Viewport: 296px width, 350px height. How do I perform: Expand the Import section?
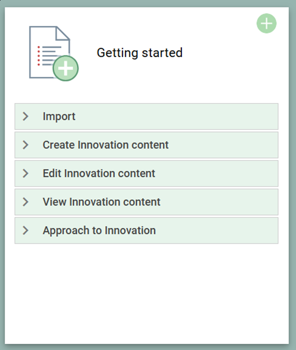pyautogui.click(x=147, y=116)
